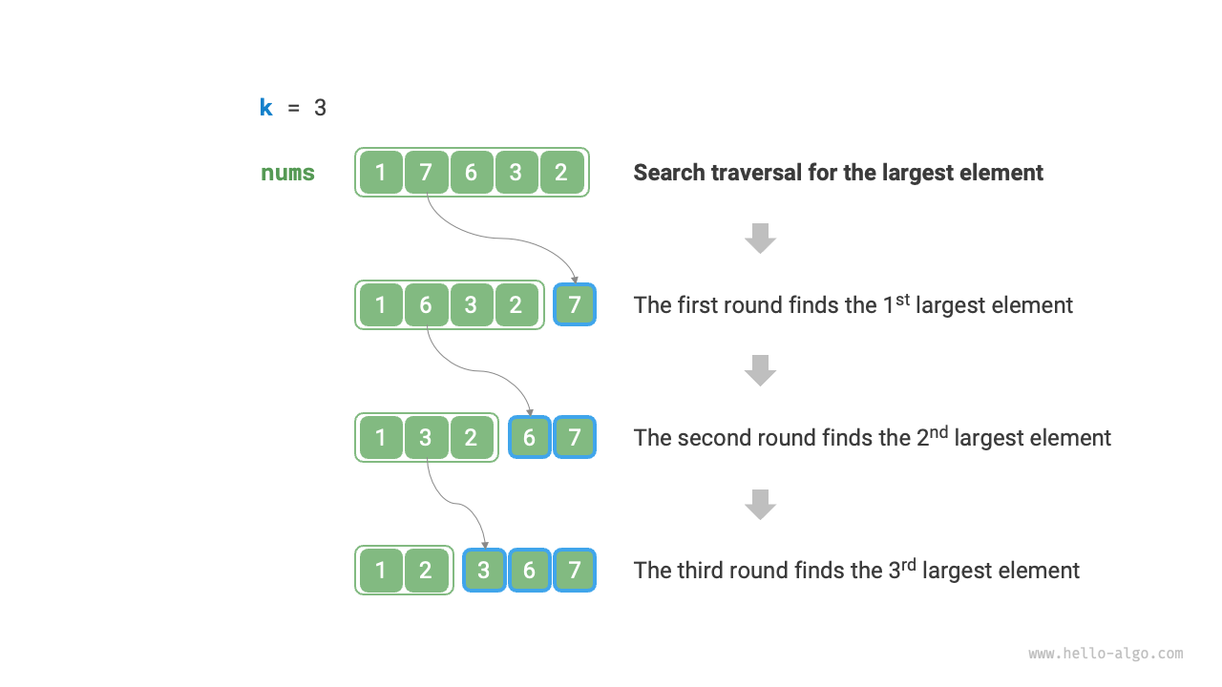Open the www.hello-algo.com watermark link

(1106, 654)
